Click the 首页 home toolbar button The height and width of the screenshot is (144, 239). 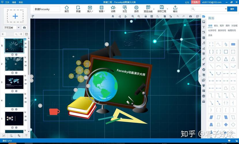point(67,9)
